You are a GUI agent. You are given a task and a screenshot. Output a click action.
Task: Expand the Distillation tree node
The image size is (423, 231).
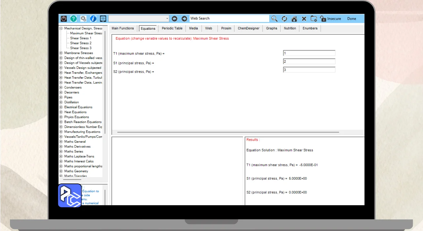click(61, 102)
